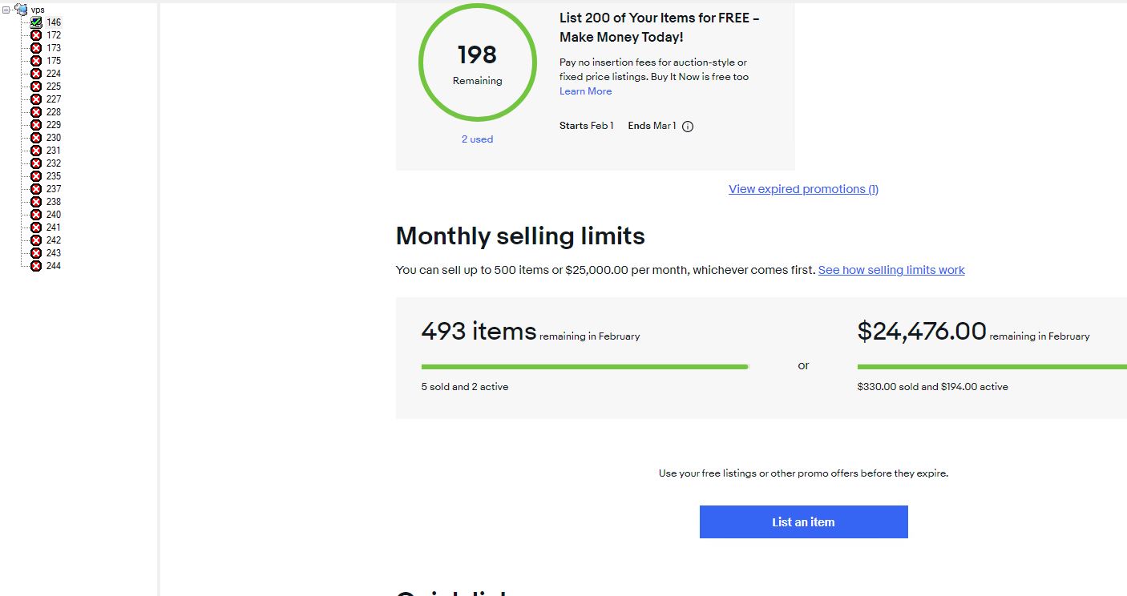This screenshot has width=1127, height=596.
Task: Open the Learn More link
Action: pyautogui.click(x=585, y=91)
